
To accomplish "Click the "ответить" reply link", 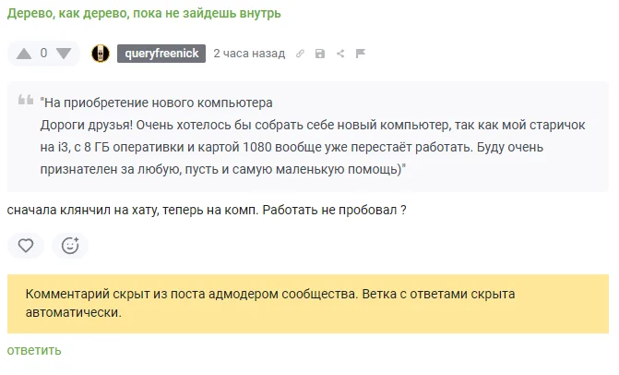I will (34, 350).
